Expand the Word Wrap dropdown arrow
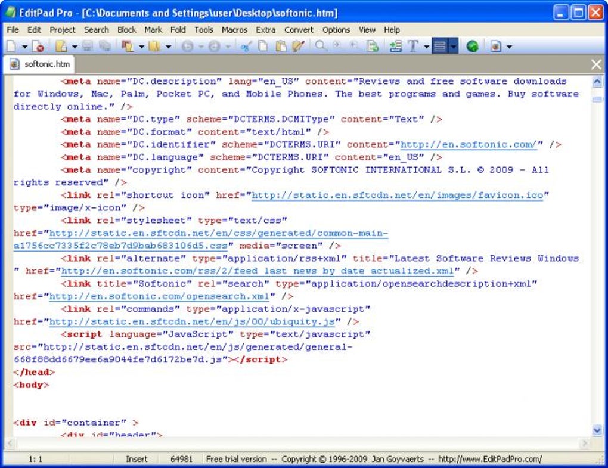The height and width of the screenshot is (468, 608). 453,46
